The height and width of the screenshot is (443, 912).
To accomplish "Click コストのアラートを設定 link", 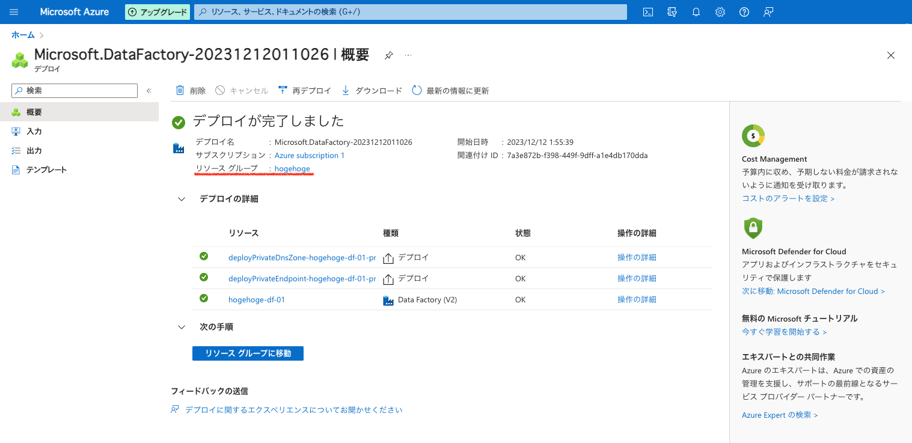I will (788, 198).
